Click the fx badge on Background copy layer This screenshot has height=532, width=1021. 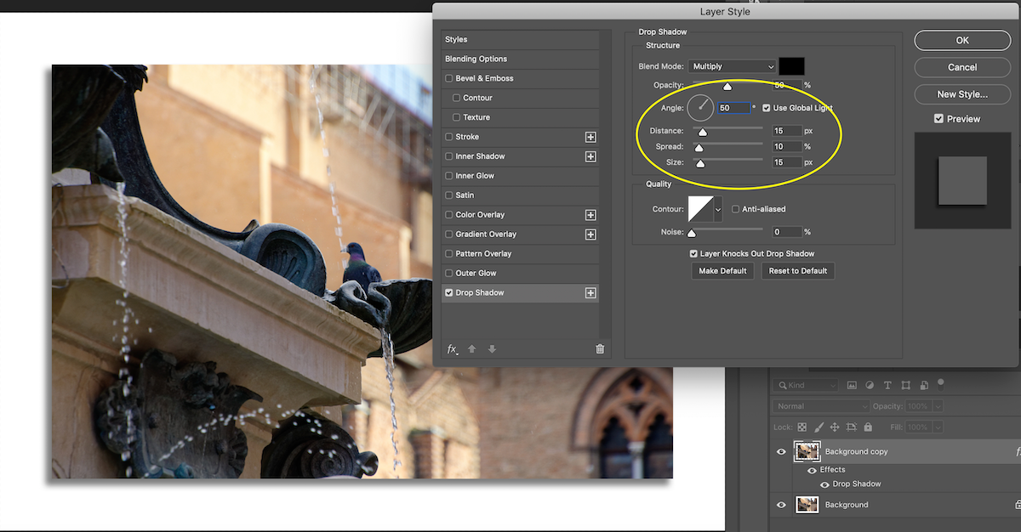(x=1018, y=452)
